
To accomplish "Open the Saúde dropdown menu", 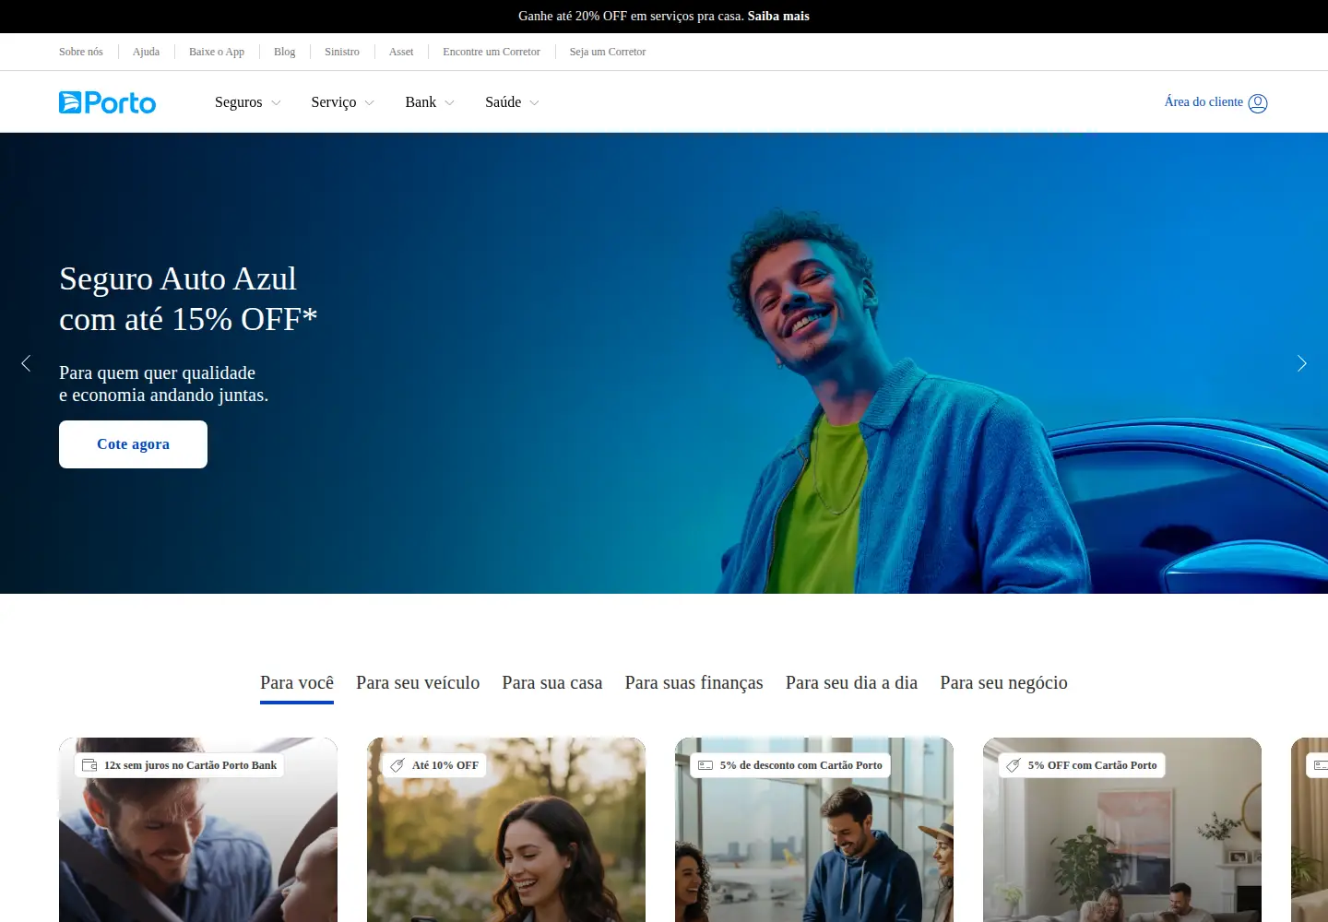I will point(512,102).
